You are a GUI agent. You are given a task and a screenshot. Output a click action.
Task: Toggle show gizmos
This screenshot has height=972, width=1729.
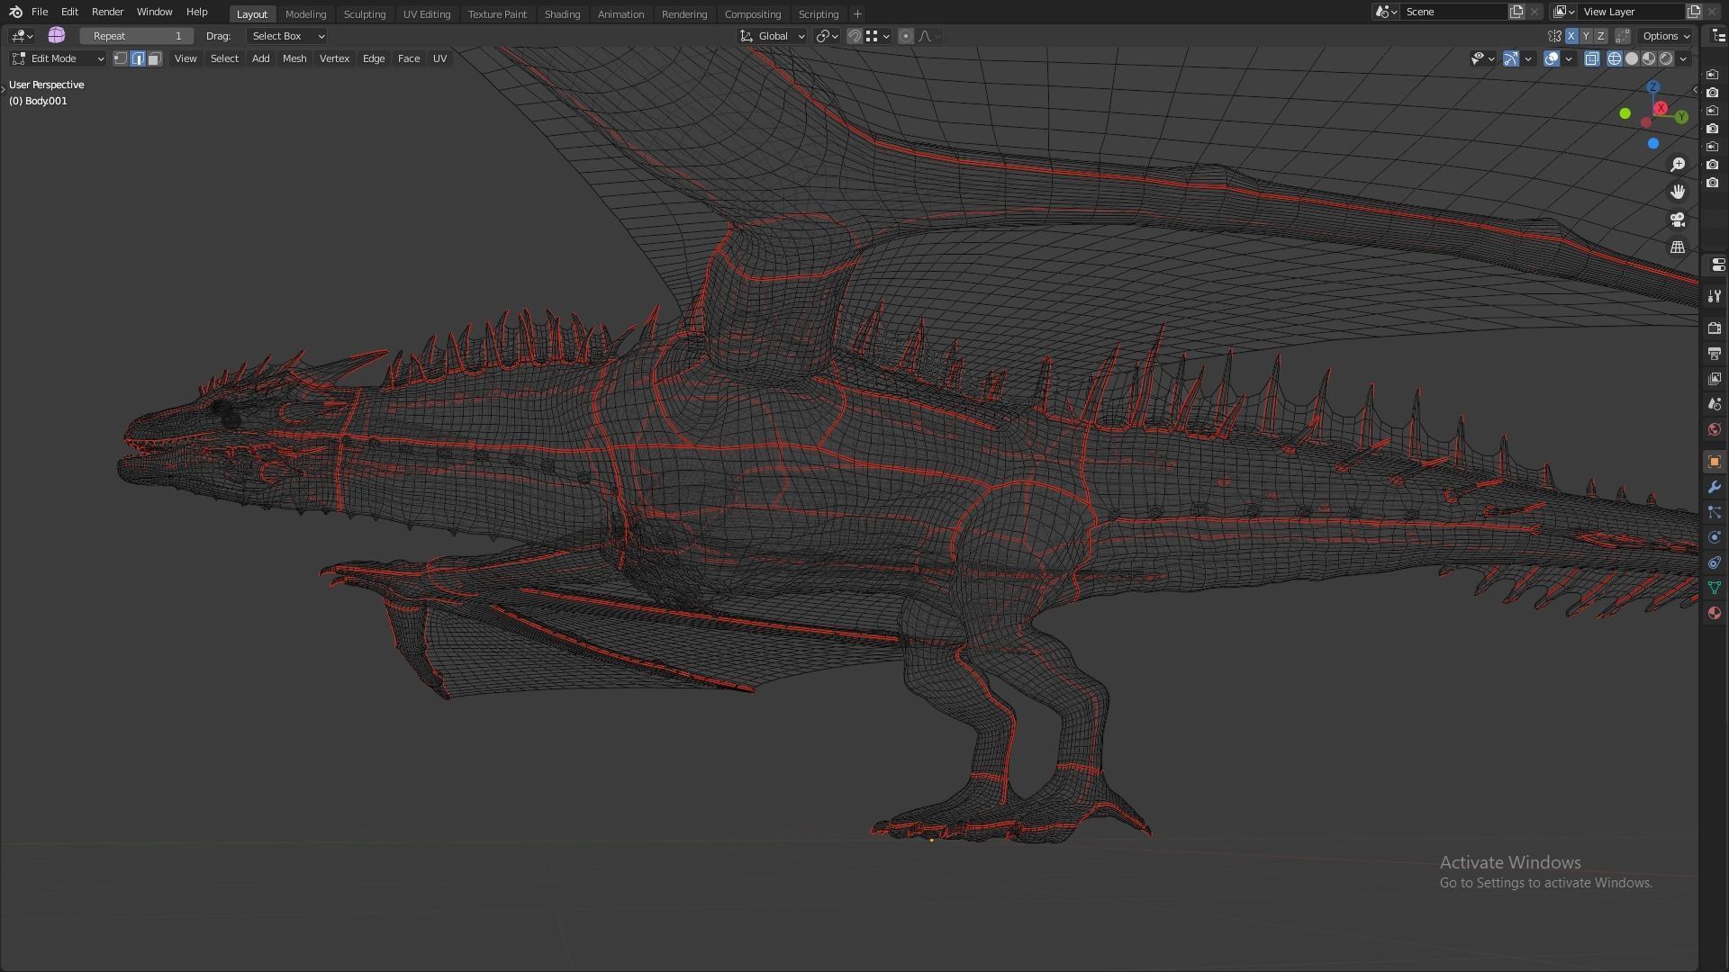click(1511, 58)
